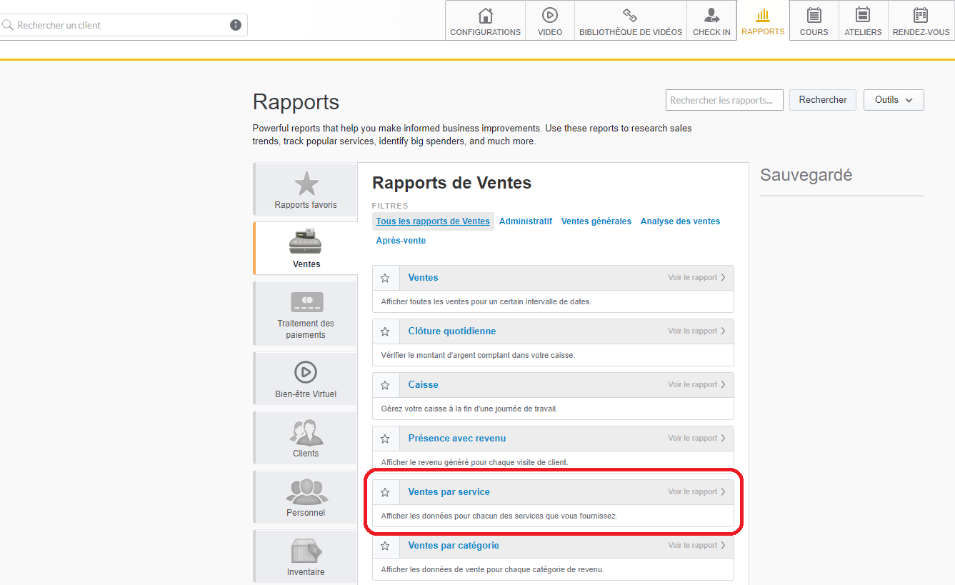This screenshot has width=955, height=585.
Task: Open the Cours section
Action: 814,21
